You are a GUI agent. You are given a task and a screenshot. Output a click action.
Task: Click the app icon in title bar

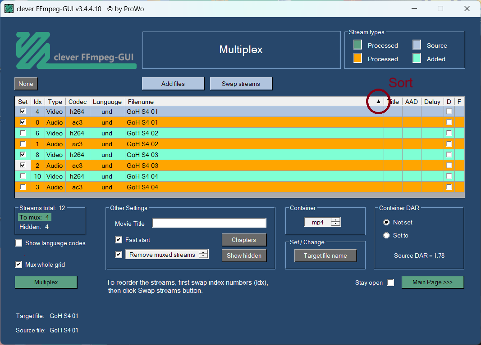click(x=9, y=9)
